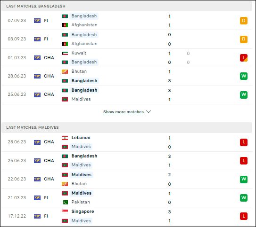The height and width of the screenshot is (227, 256).
Task: Click the Pakistan flag icon
Action: (x=65, y=202)
